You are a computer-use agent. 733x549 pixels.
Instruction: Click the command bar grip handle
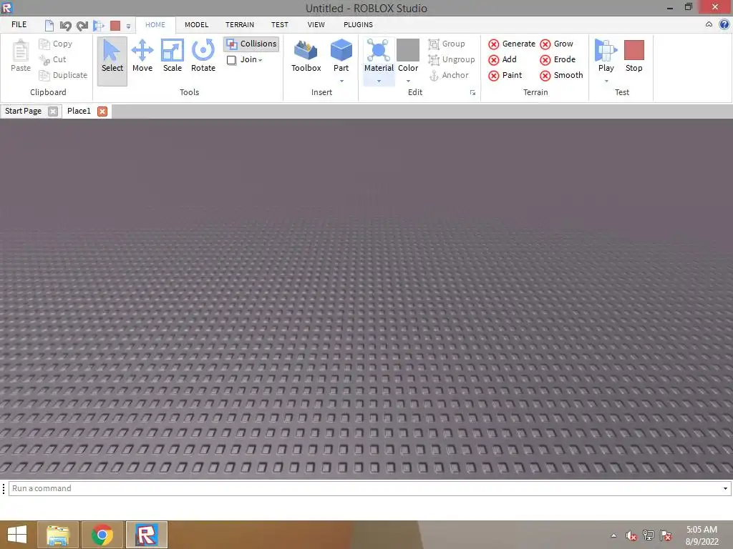(4, 488)
